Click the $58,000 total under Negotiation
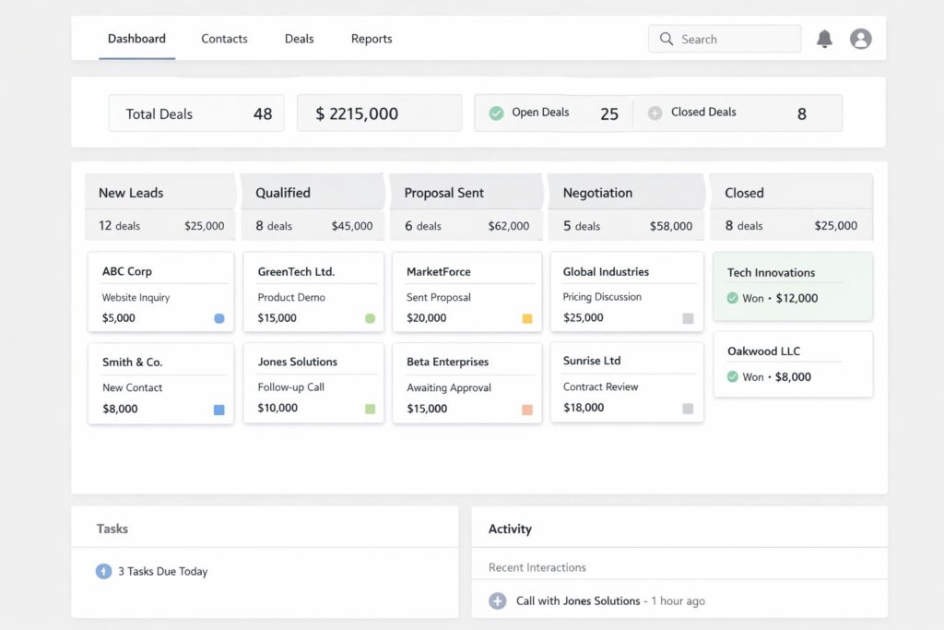Screen dimensions: 944x630 tap(671, 226)
